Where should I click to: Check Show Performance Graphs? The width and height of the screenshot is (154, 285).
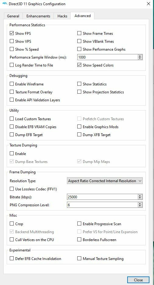coord(79,49)
